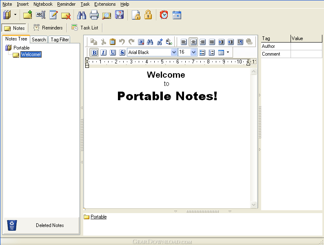
Task: Open the Help menu
Action: (125, 4)
